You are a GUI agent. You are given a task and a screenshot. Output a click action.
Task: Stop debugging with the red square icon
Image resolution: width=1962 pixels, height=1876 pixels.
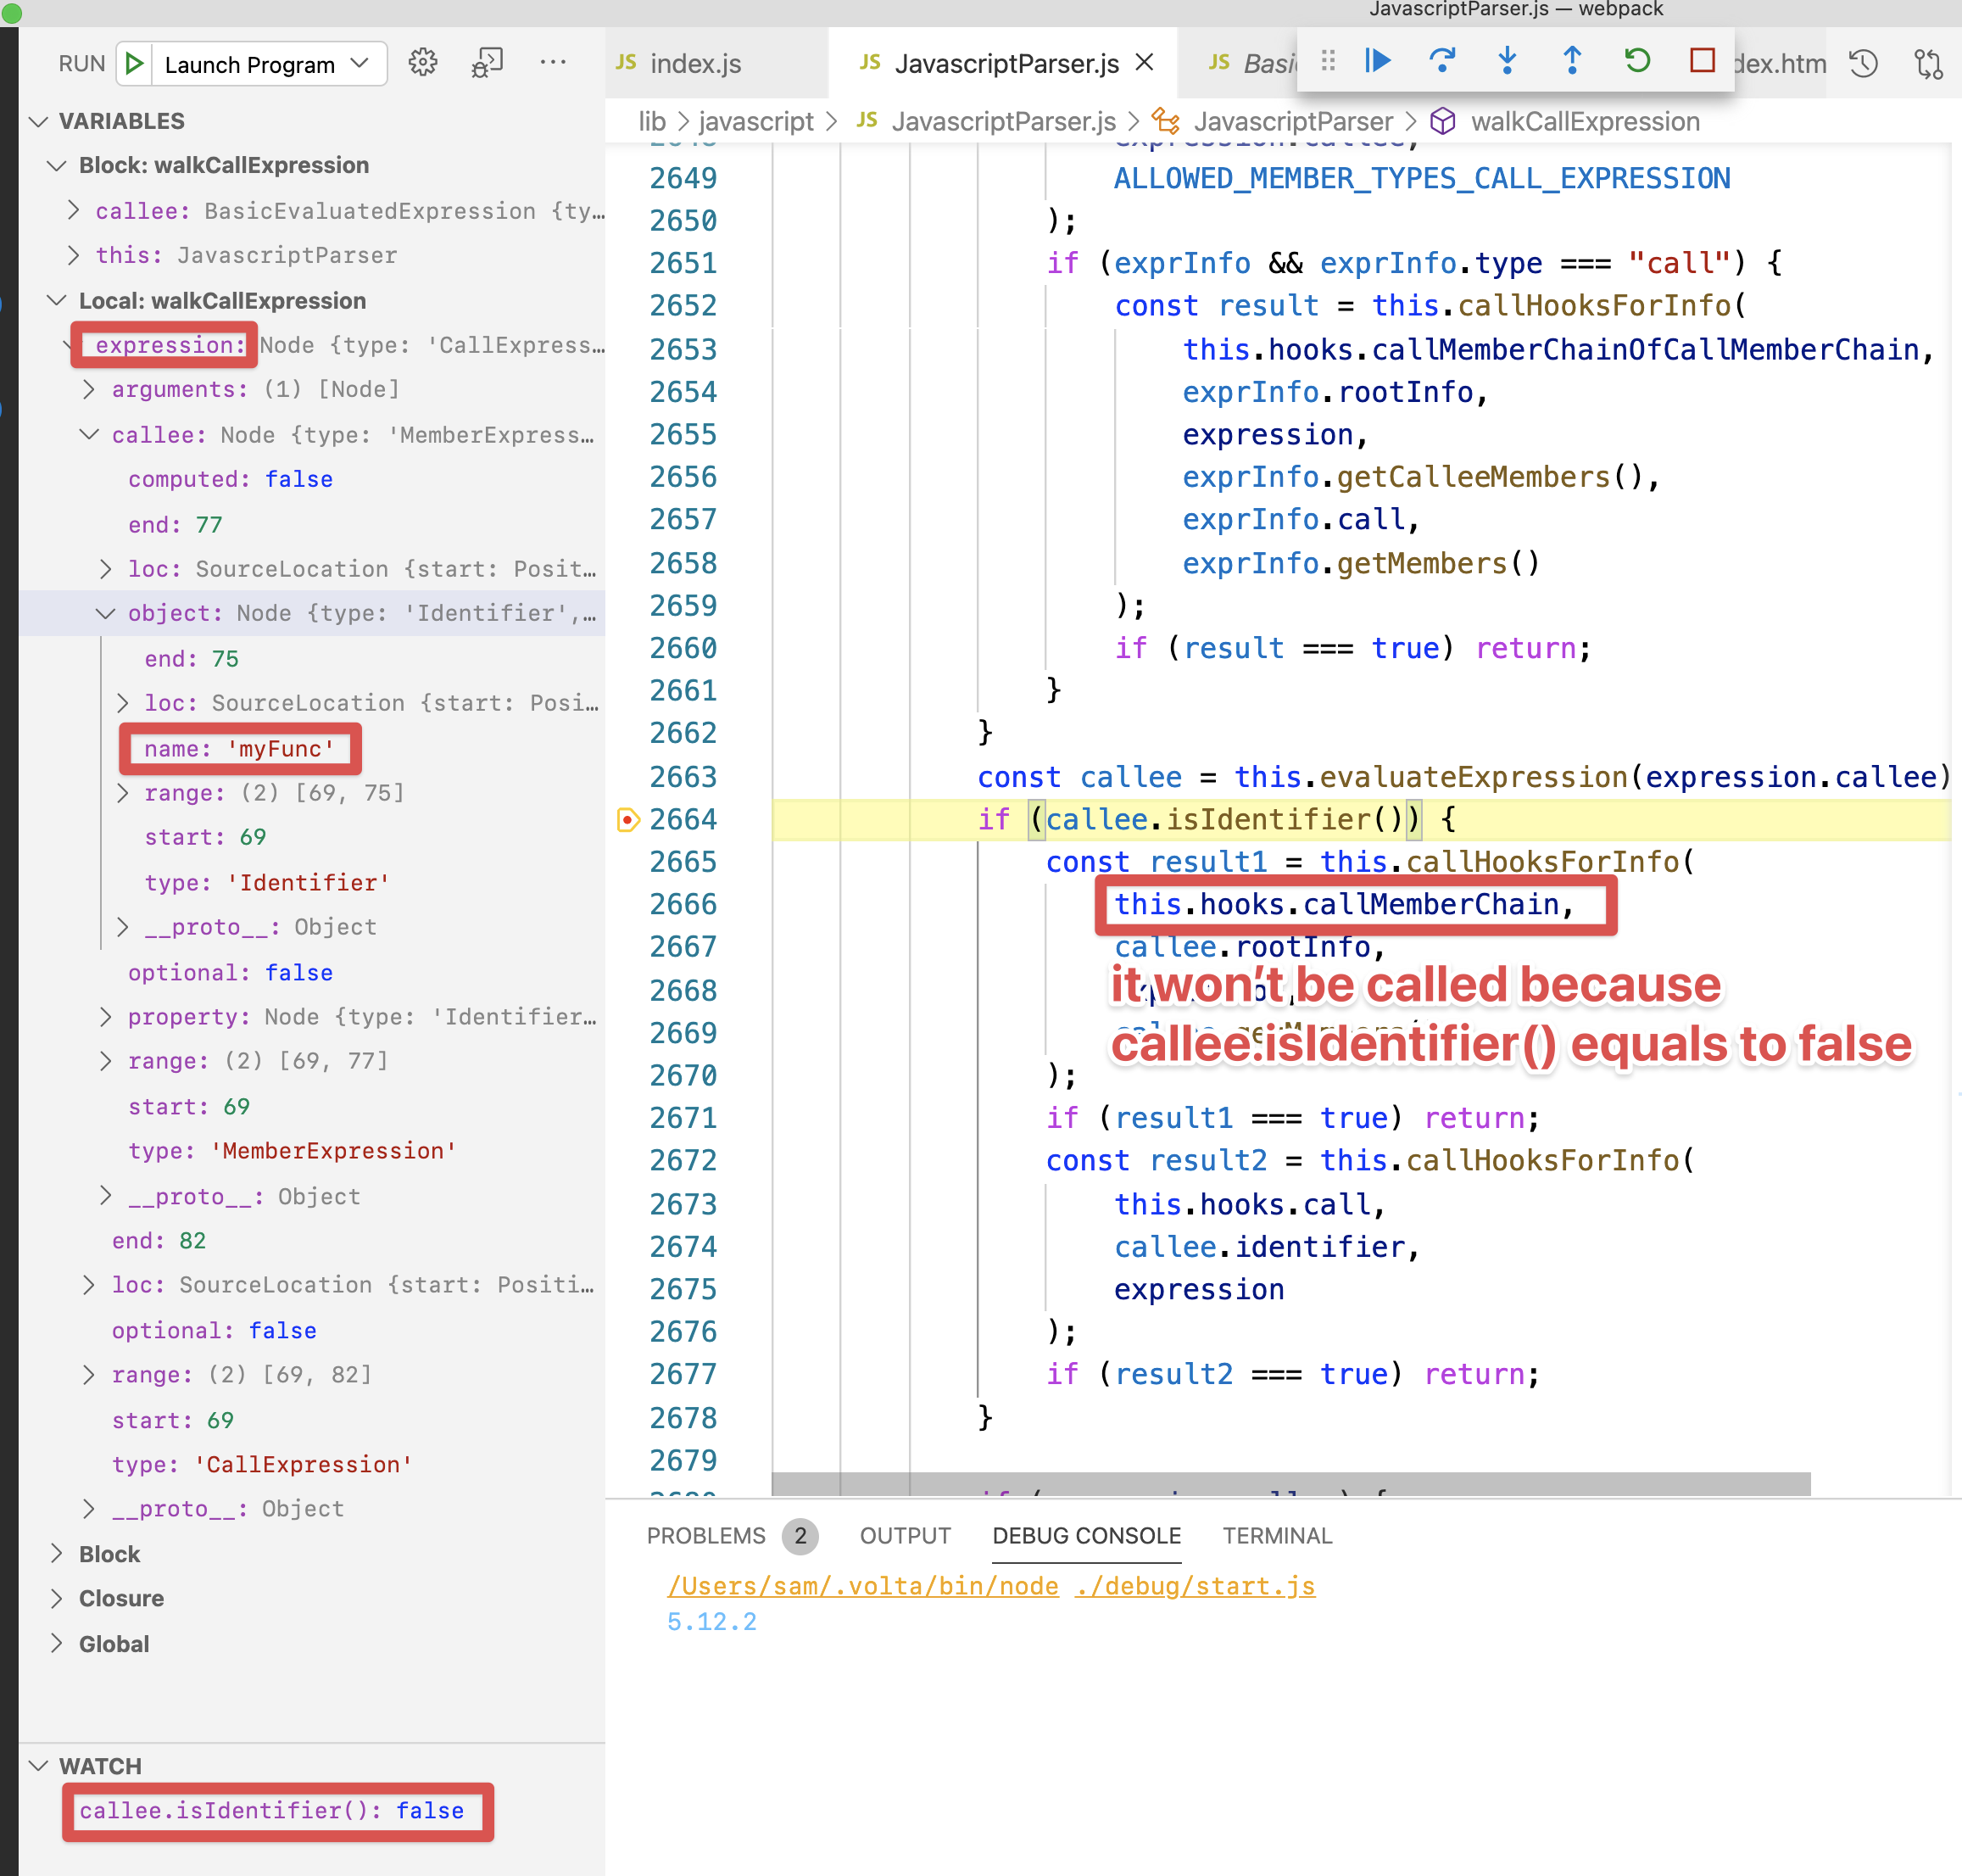(1699, 62)
